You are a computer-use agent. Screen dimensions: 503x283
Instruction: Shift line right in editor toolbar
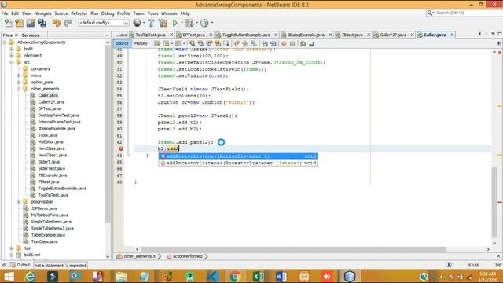(x=274, y=43)
